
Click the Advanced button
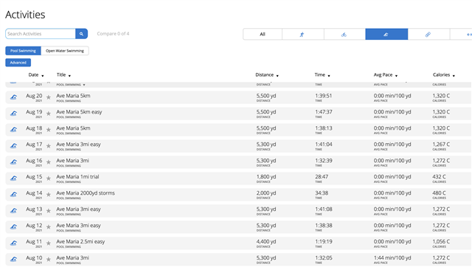click(18, 62)
